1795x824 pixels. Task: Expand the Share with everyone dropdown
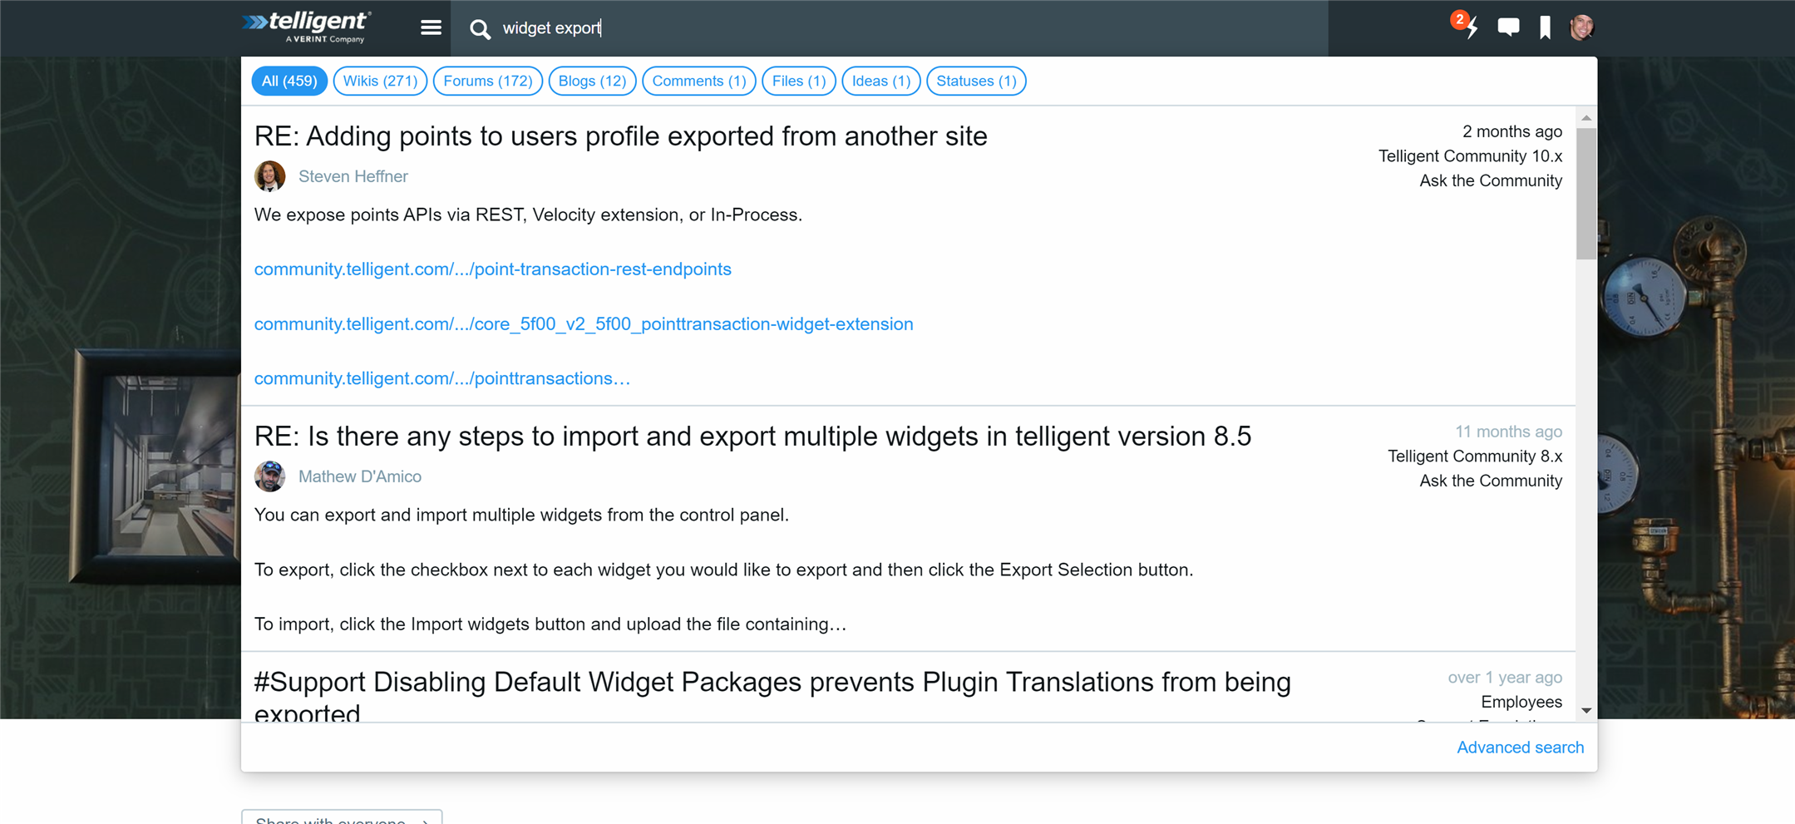click(342, 819)
